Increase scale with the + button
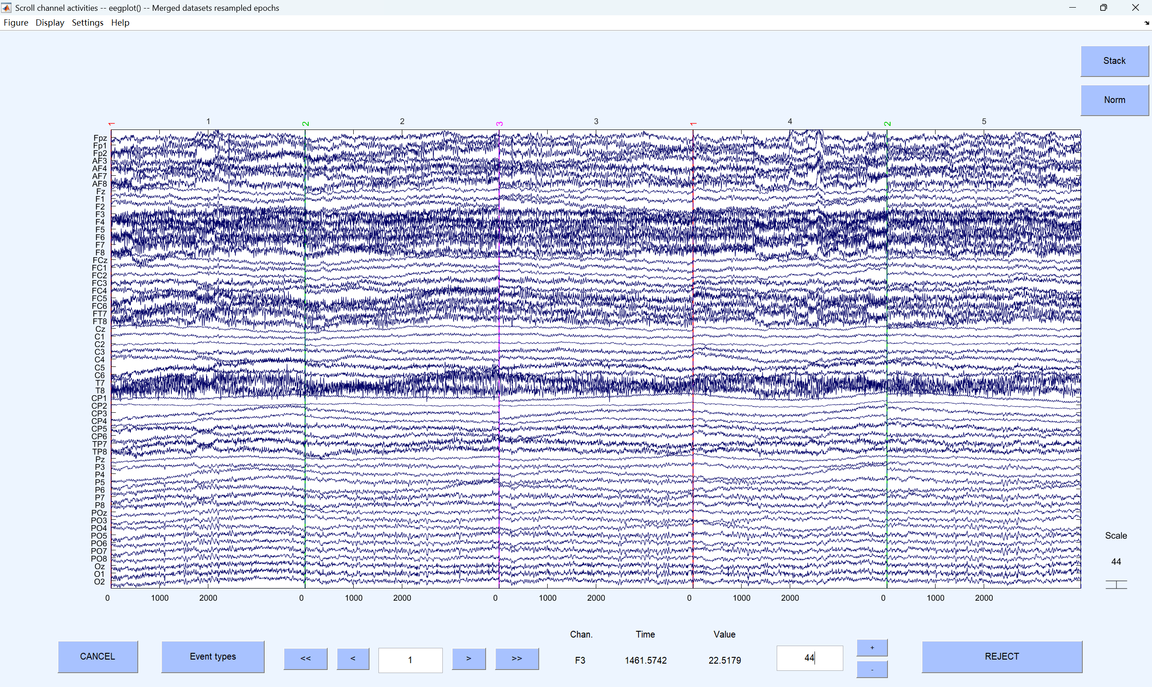1152x687 pixels. 872,647
